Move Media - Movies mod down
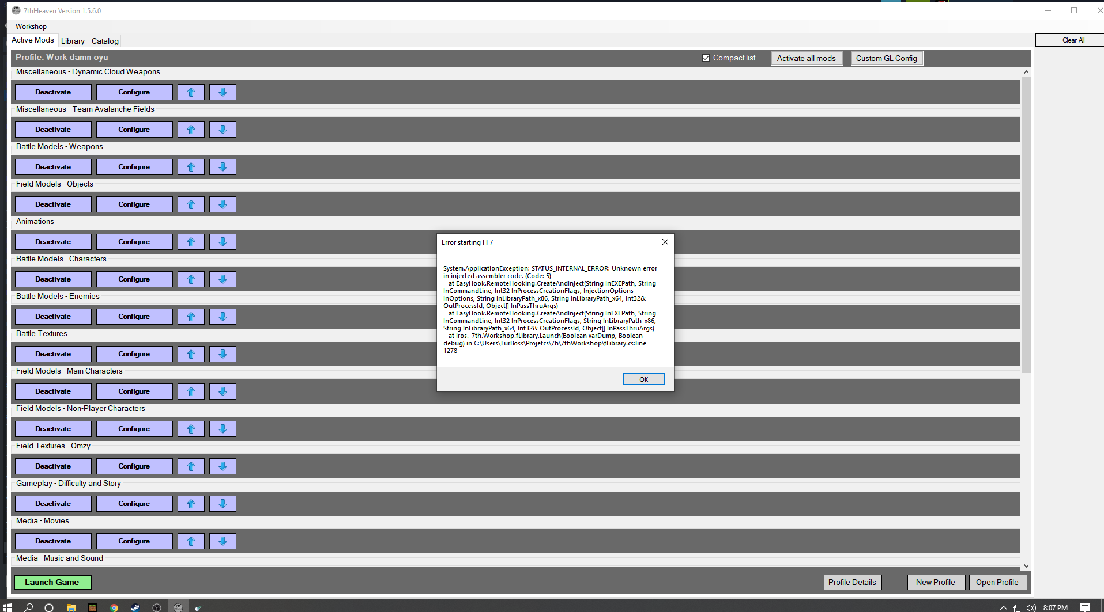 coord(223,541)
